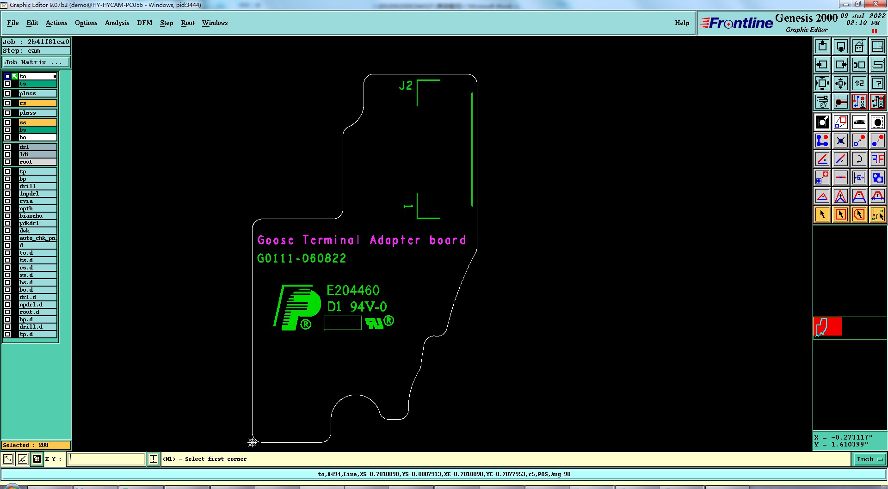Toggle display checkbox for layer drl
Viewport: 888px width, 489px height.
pyautogui.click(x=7, y=147)
